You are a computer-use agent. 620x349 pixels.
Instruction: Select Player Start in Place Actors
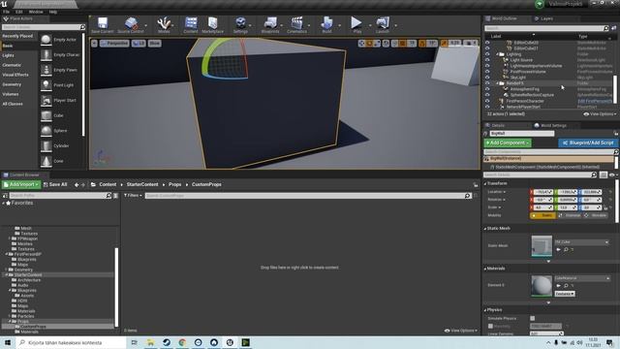pos(61,100)
